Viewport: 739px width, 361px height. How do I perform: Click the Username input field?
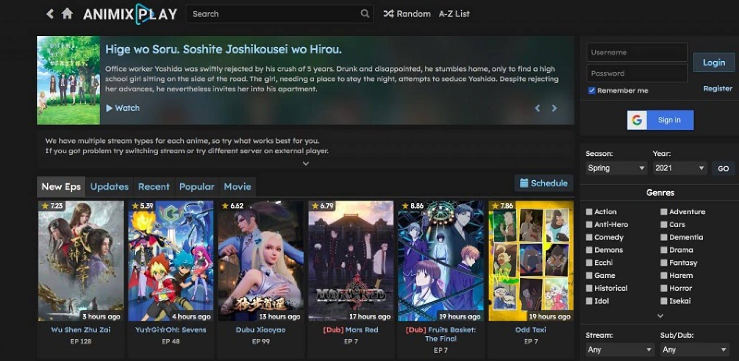click(x=637, y=52)
